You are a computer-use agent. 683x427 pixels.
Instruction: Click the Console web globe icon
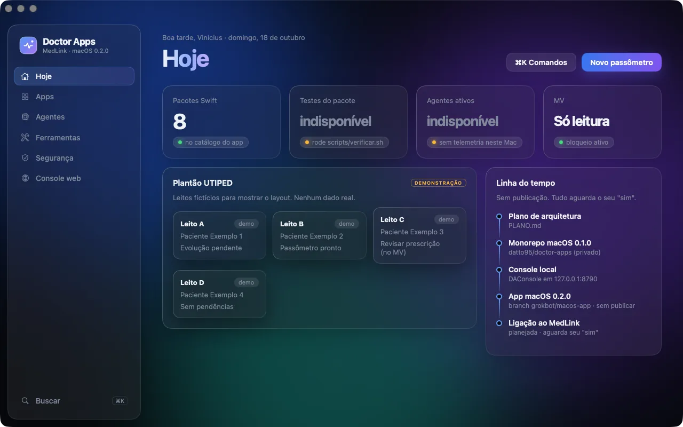tap(25, 178)
